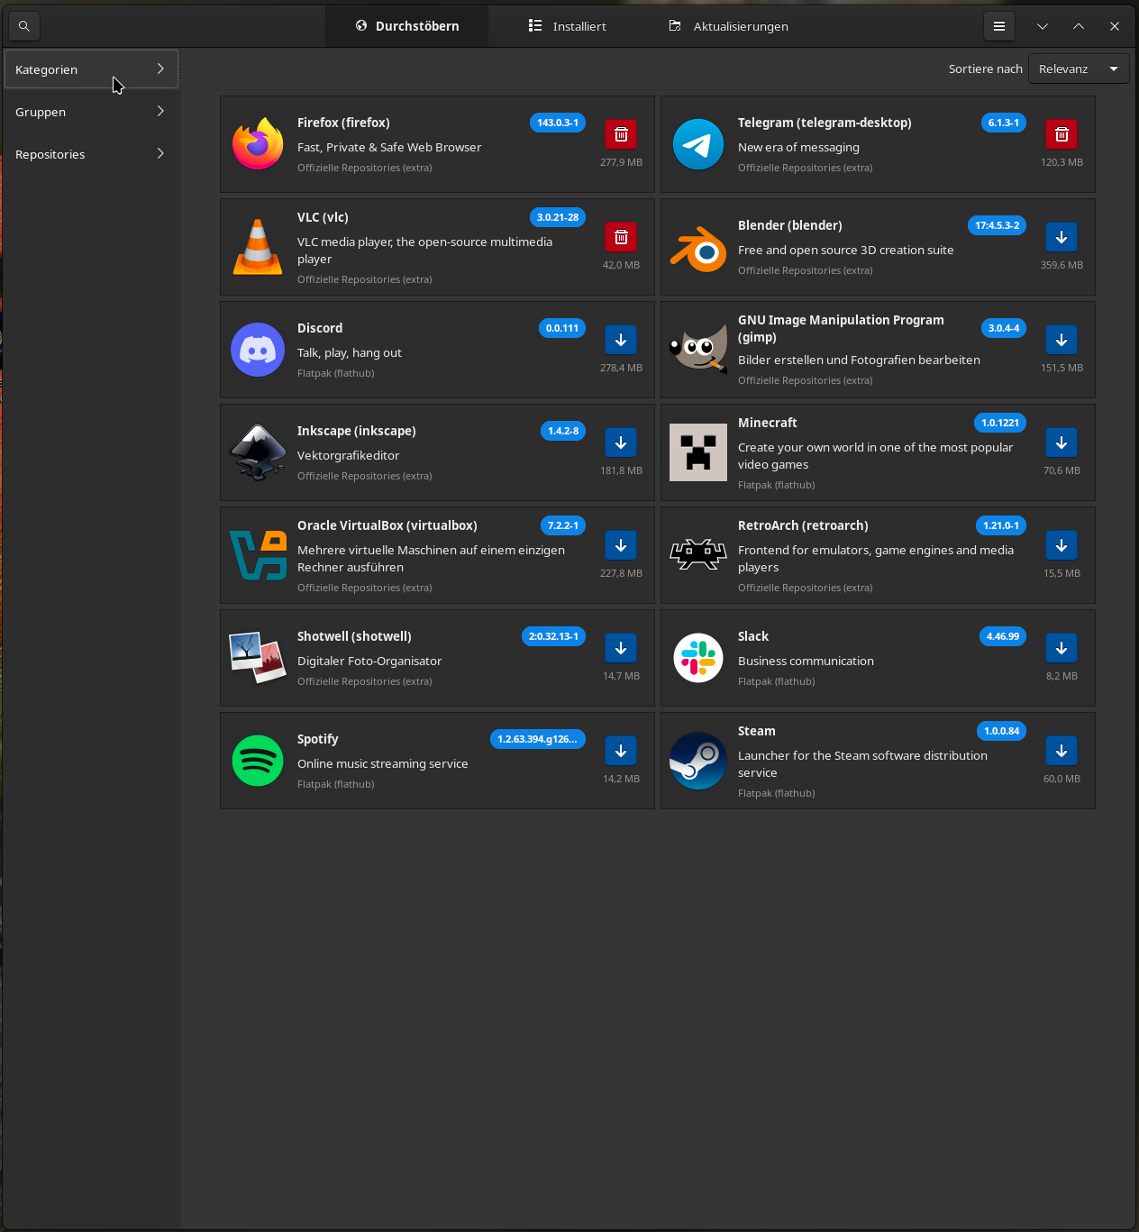Click the 'Sortiere nach' label
Image resolution: width=1139 pixels, height=1232 pixels.
pos(986,68)
